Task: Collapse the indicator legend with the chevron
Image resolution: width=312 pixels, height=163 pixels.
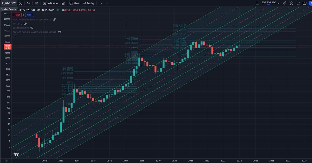Action: coord(16,36)
